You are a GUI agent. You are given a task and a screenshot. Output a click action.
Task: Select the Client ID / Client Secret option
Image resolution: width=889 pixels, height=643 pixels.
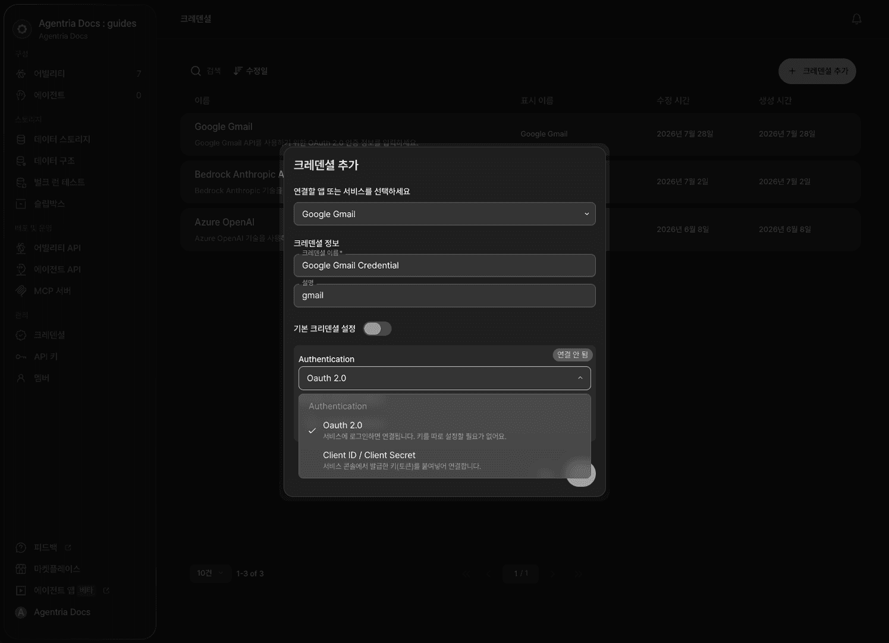point(444,460)
